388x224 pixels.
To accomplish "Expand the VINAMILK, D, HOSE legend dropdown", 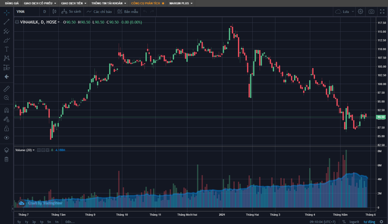I will 59,22.
